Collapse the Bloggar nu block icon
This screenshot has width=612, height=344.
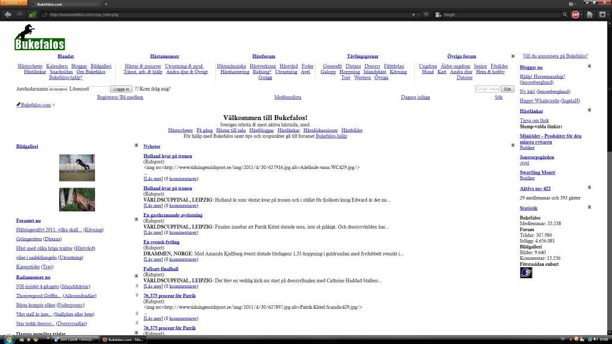tap(589, 66)
